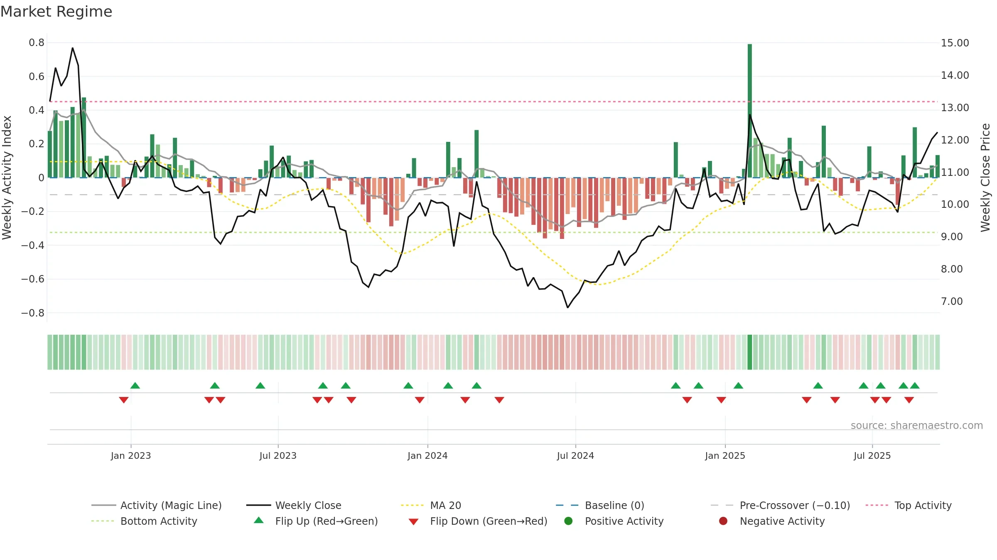Viewport: 997px width, 560px height.
Task: Click the Market Regime chart title
Action: coord(56,12)
